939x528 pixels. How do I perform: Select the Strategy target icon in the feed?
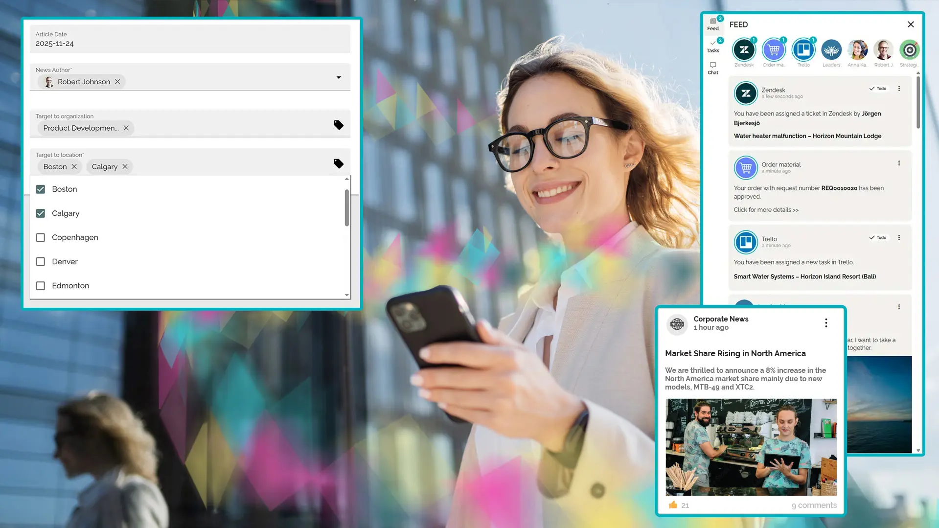coord(909,49)
